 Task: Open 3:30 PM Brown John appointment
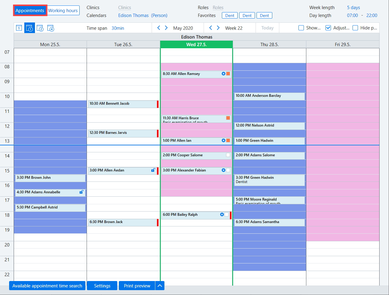50,178
